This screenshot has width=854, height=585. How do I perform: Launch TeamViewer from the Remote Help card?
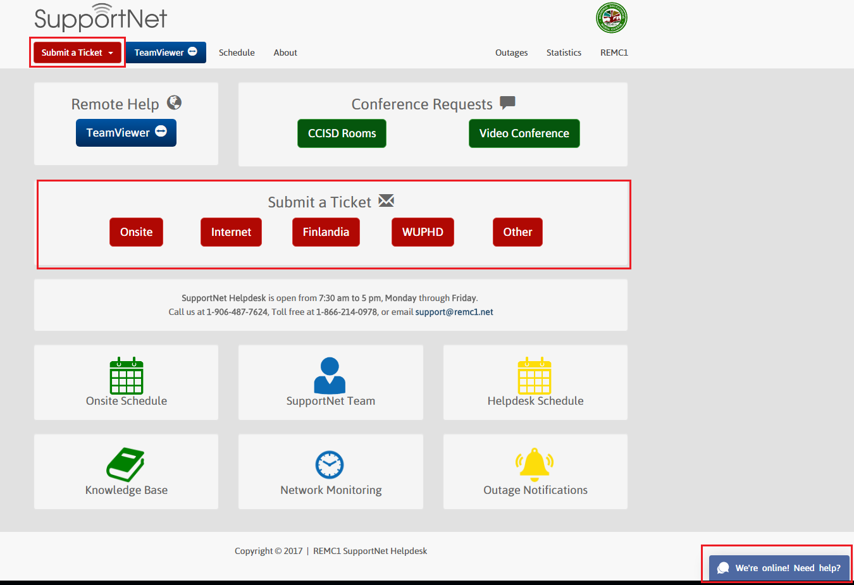[x=126, y=133]
